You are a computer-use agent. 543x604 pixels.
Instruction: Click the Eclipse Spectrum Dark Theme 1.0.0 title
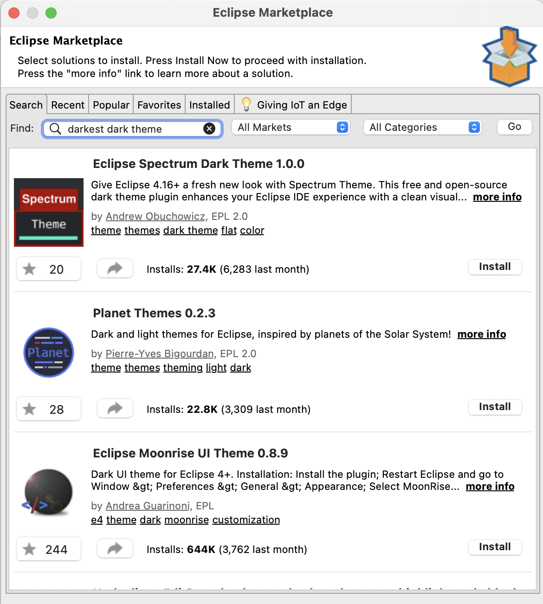(x=199, y=164)
